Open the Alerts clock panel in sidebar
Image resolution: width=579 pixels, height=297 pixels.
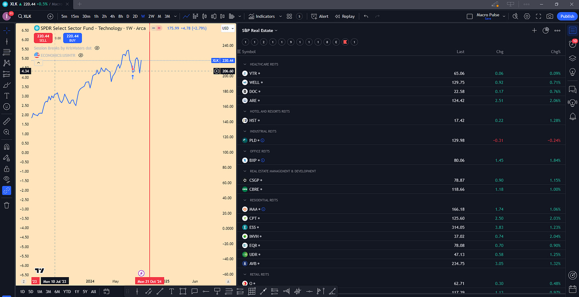572,44
